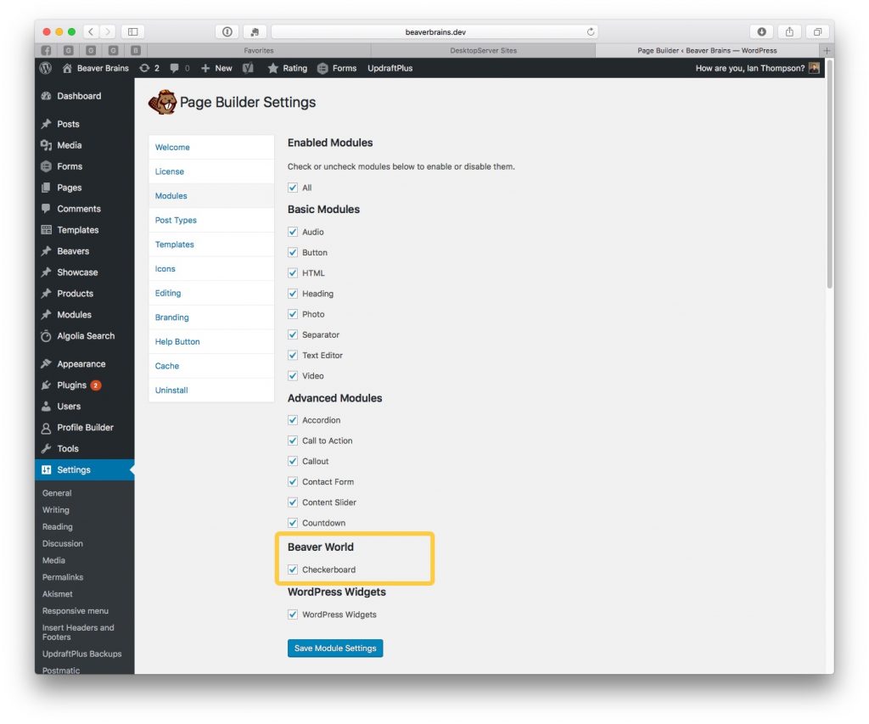Open UpdraftPlus in the admin bar
This screenshot has height=724, width=869.
pyautogui.click(x=390, y=68)
